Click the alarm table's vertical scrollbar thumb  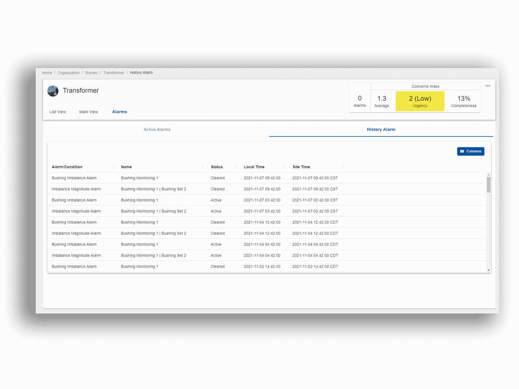click(x=489, y=185)
